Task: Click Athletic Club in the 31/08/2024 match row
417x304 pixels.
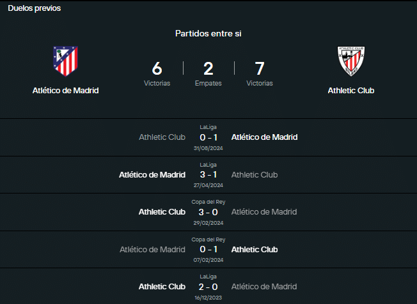Action: pyautogui.click(x=162, y=137)
